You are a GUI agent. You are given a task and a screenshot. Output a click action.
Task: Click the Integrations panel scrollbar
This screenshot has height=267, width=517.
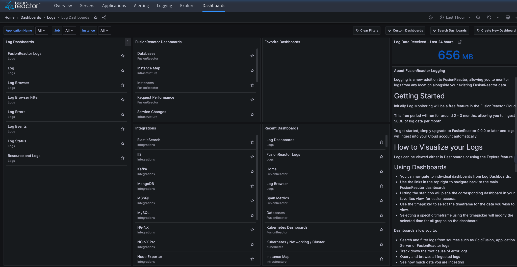[x=257, y=177]
